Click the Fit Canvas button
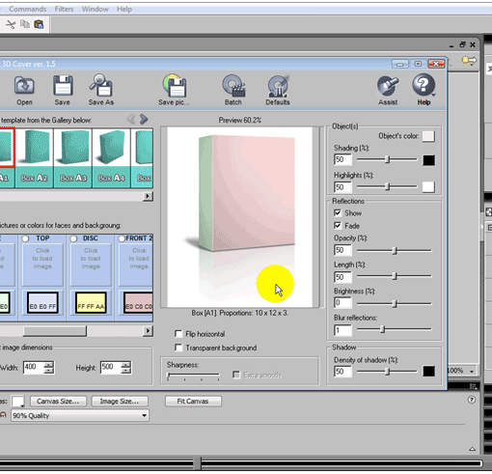The image size is (492, 474). coord(193,402)
